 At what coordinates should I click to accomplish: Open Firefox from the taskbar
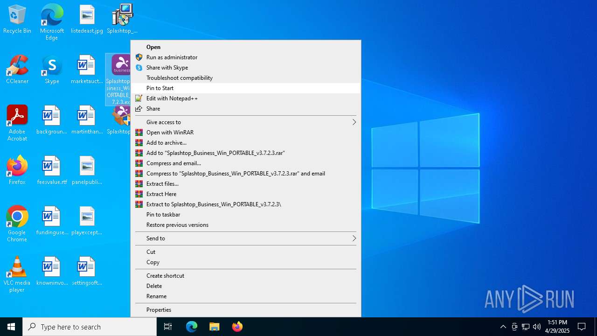coord(237,327)
